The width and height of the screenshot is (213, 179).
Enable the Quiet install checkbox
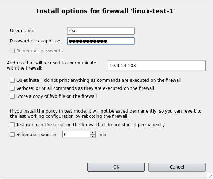pos(13,80)
